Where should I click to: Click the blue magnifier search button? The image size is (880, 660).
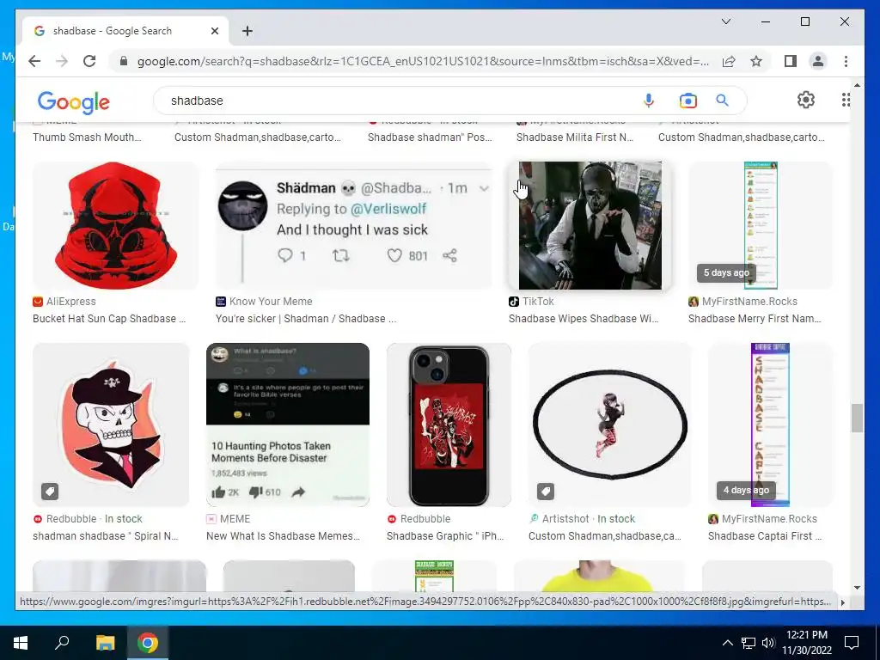pyautogui.click(x=722, y=101)
